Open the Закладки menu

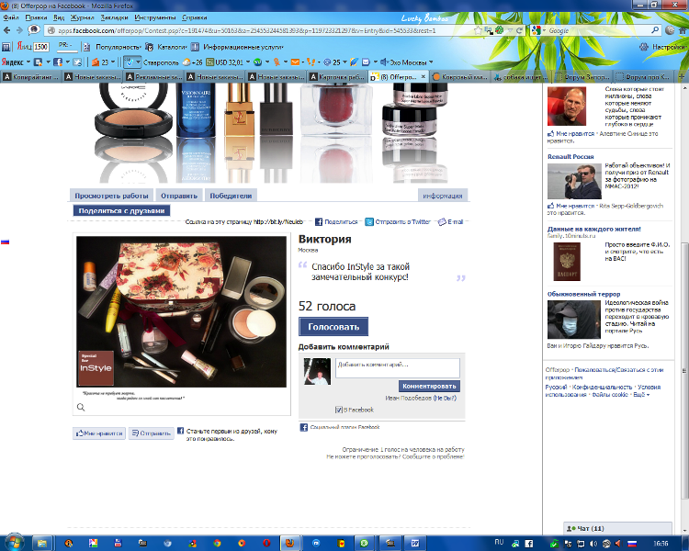pos(114,17)
